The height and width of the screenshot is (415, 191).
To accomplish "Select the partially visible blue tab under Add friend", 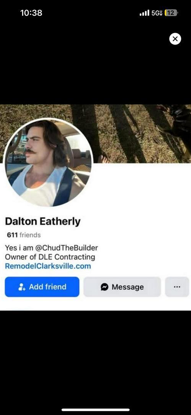I will pyautogui.click(x=20, y=309).
